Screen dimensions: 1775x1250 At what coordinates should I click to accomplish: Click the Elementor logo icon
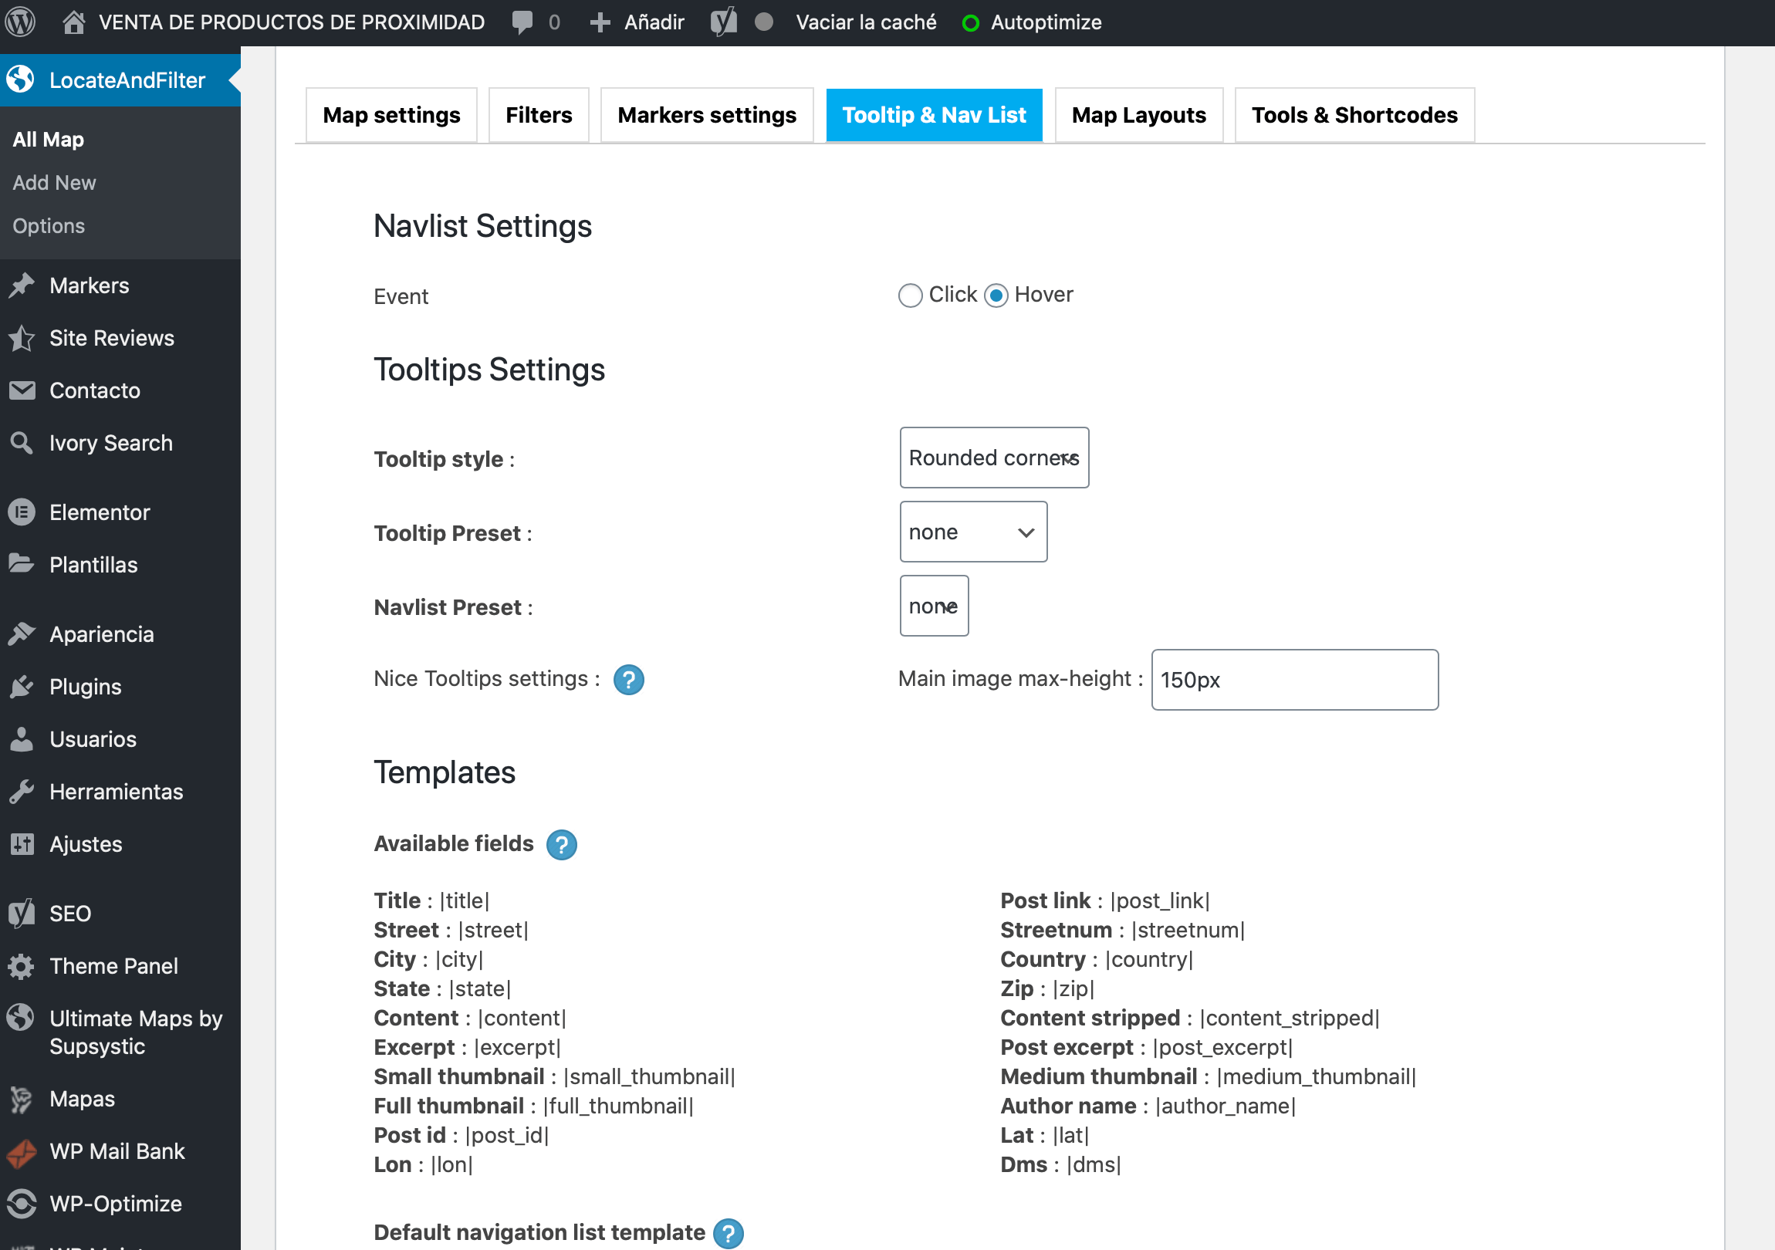[22, 512]
